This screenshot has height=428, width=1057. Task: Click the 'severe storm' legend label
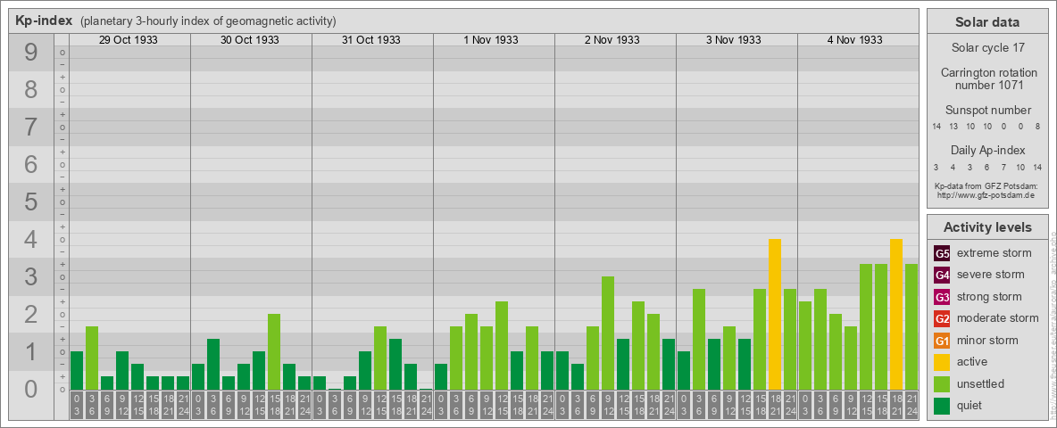point(990,276)
